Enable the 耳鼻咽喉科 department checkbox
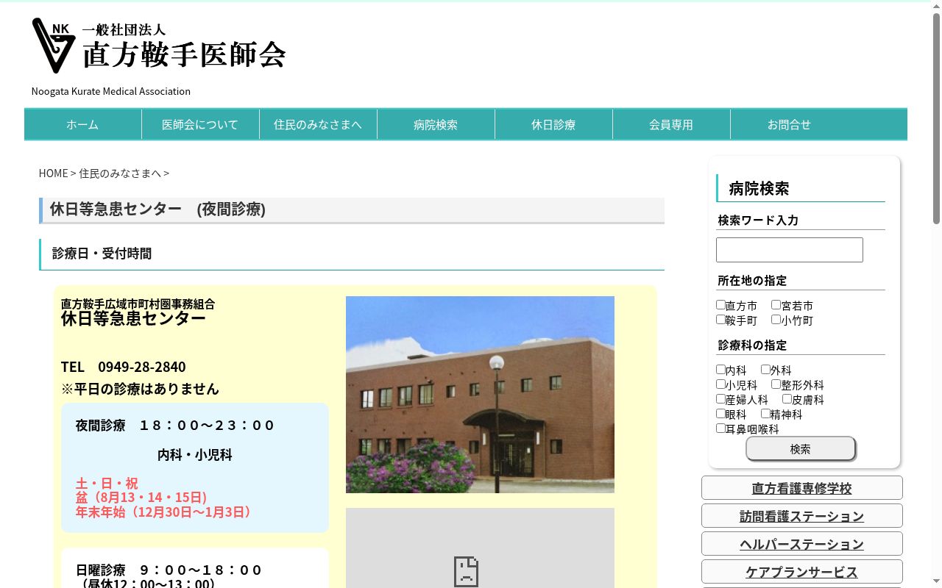The width and height of the screenshot is (942, 588). click(720, 428)
